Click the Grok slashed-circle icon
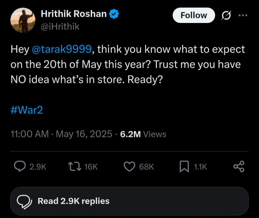Screen dimensions: 259x218 (x=225, y=16)
